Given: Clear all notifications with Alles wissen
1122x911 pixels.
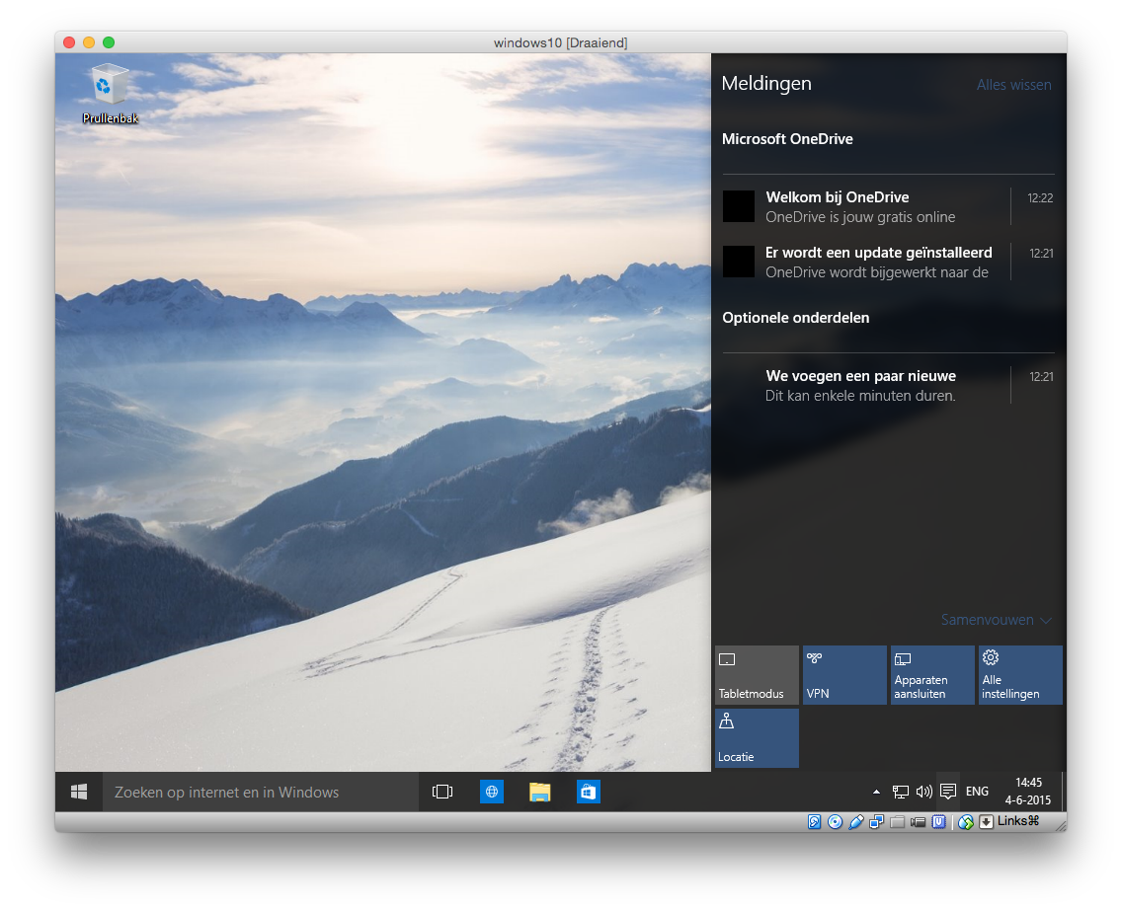Looking at the screenshot, I should click(x=1013, y=85).
